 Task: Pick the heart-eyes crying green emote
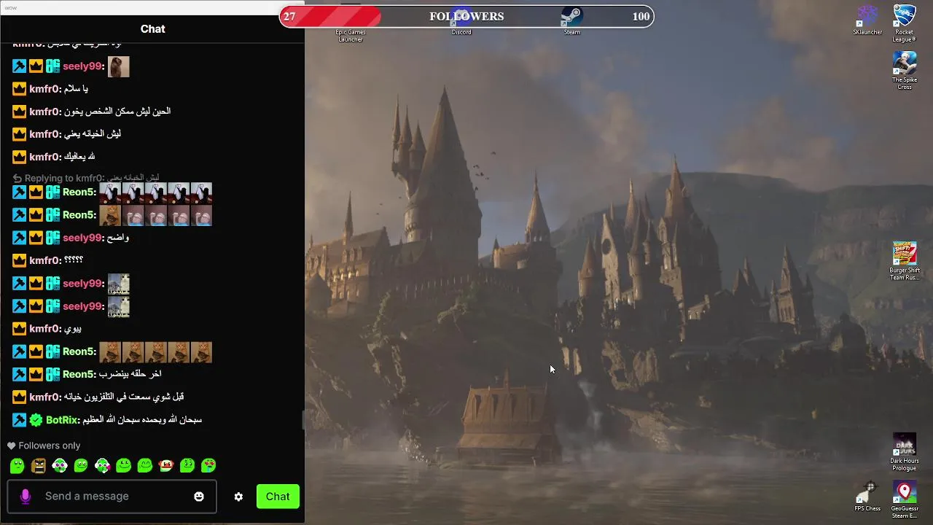pos(208,465)
